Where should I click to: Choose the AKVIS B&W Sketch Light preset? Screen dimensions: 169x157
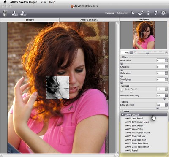pyautogui.click(x=144, y=122)
